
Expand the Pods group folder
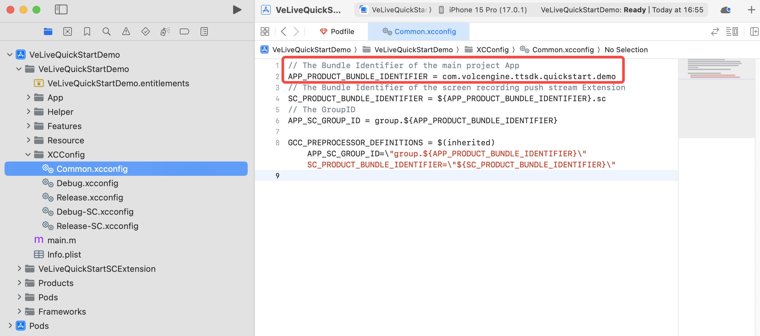[19, 297]
